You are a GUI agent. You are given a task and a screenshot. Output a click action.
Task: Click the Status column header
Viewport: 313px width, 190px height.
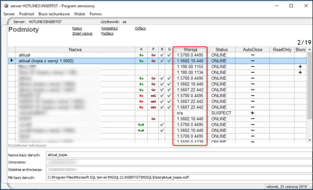click(221, 49)
